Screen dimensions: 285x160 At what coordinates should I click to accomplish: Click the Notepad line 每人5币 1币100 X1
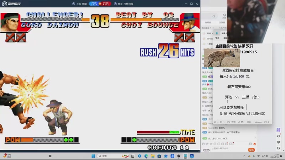click(234, 76)
